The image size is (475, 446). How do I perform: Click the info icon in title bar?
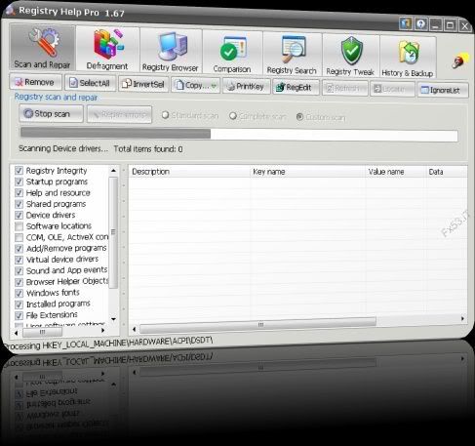[406, 23]
